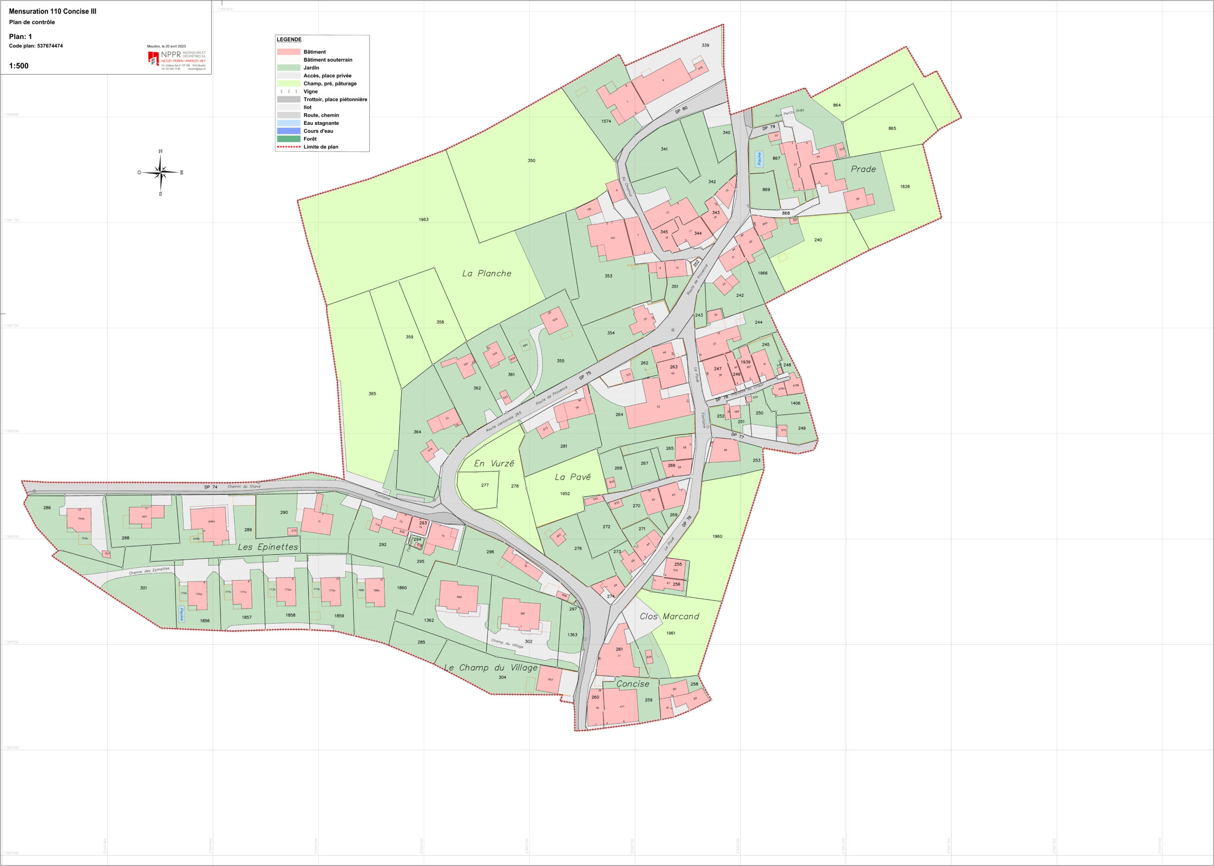Viewport: 1214px width, 866px height.
Task: Click the red dotted Limite de plan sample
Action: (x=288, y=147)
